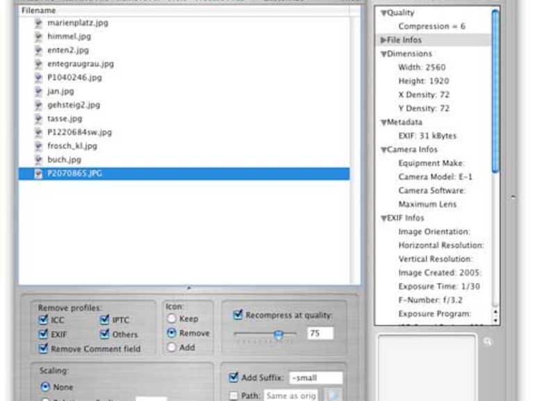The height and width of the screenshot is (401, 535).
Task: Click the suffix field containing -small
Action: click(x=316, y=378)
